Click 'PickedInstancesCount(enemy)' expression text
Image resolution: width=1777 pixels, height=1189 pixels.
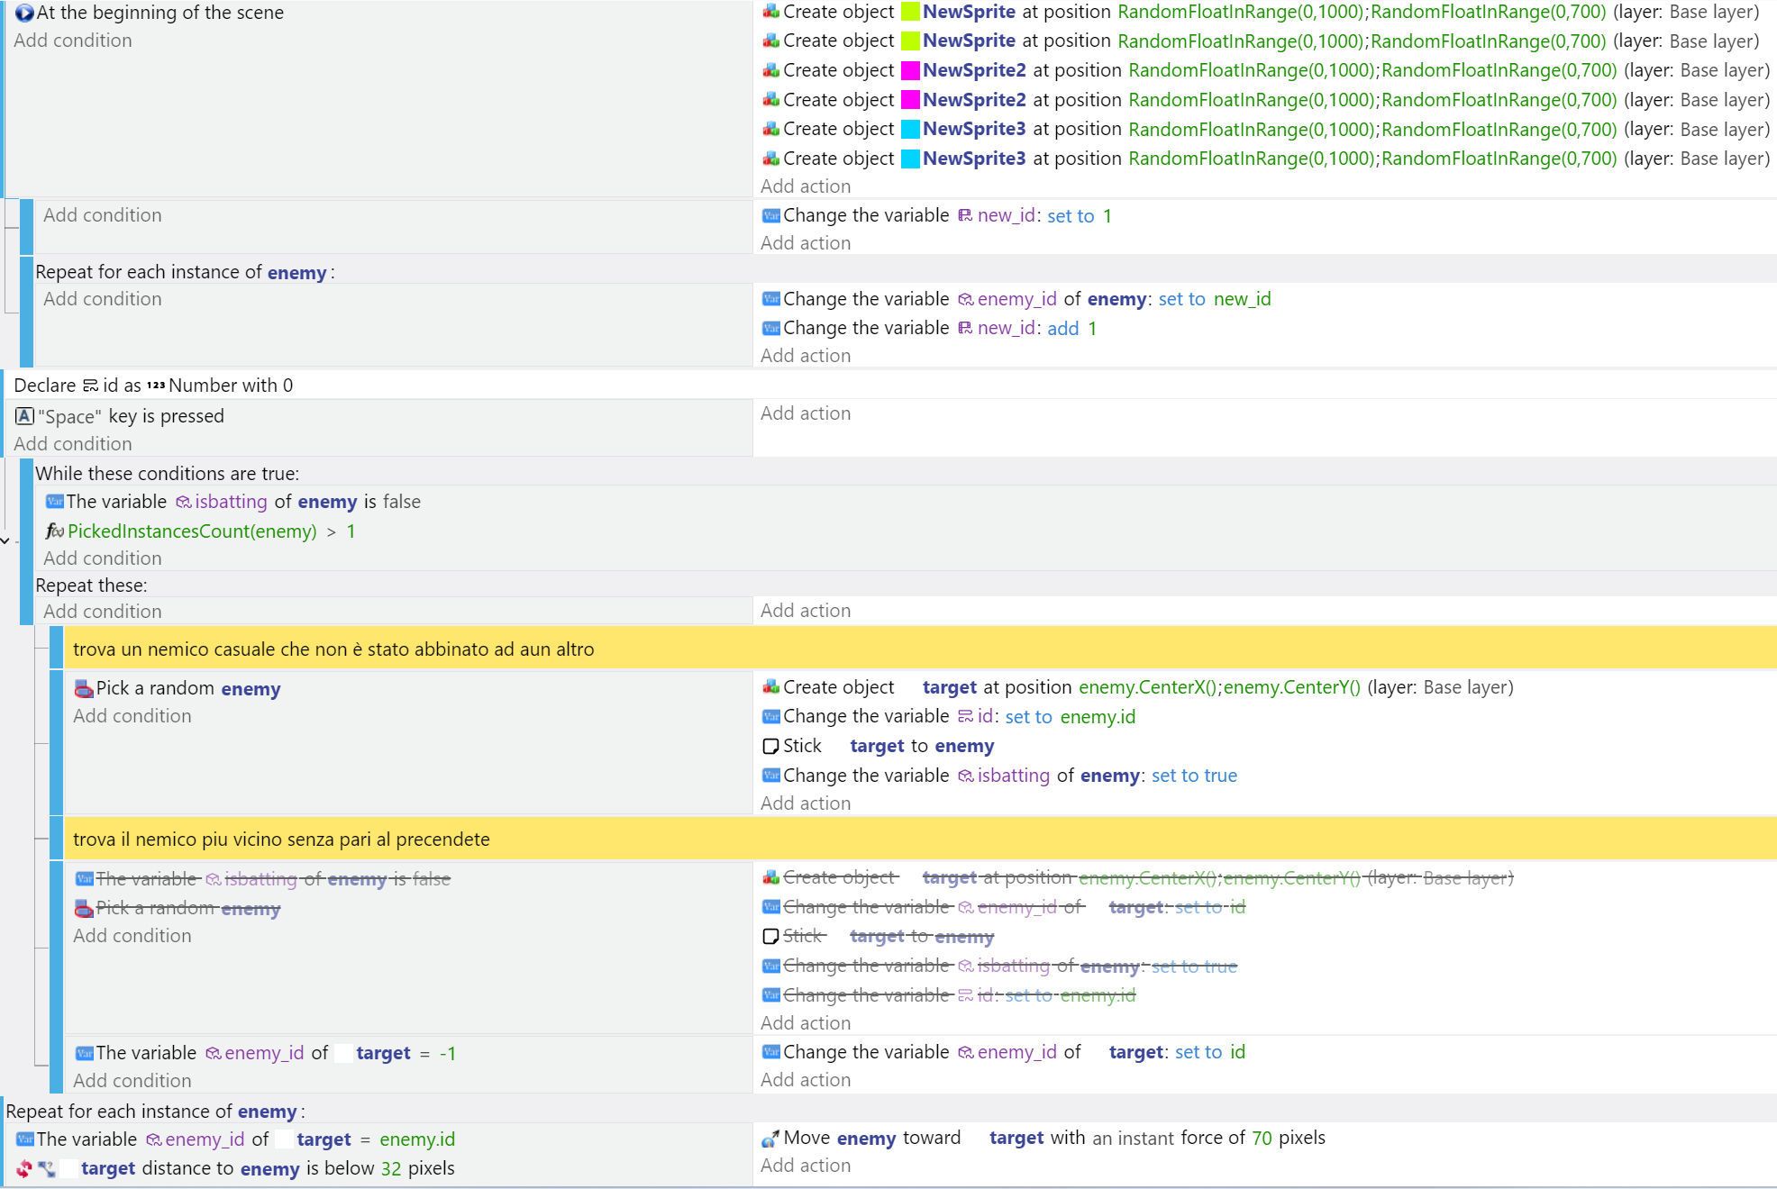pyautogui.click(x=192, y=531)
